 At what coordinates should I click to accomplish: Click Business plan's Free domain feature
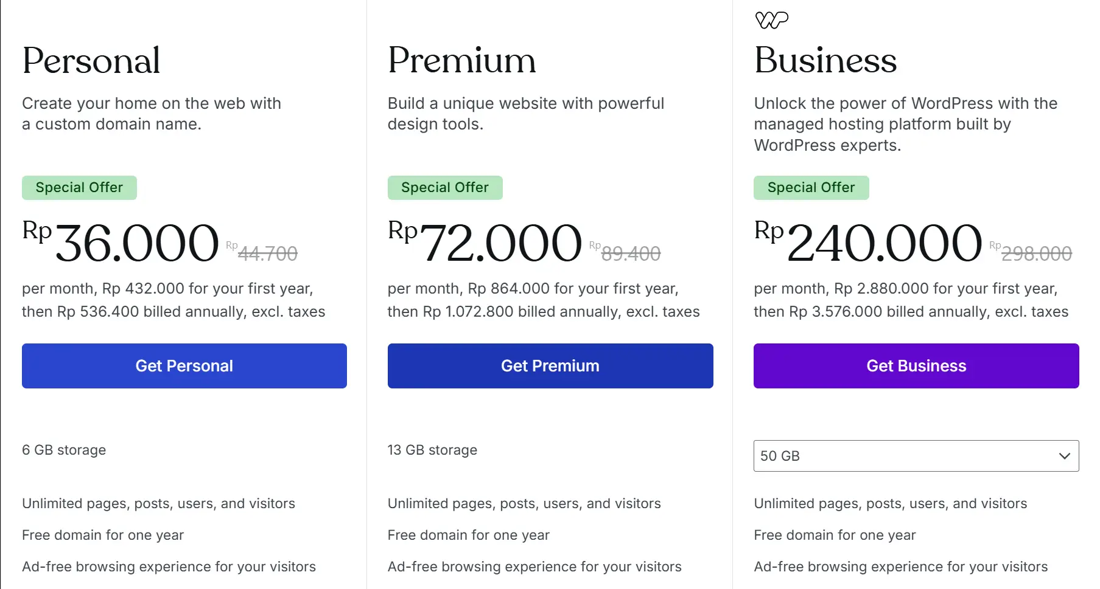835,536
